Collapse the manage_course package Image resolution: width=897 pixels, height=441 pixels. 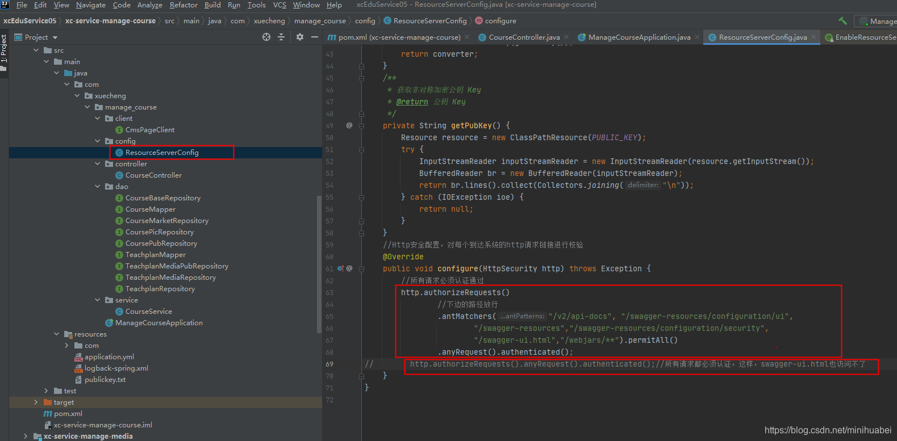tap(87, 107)
